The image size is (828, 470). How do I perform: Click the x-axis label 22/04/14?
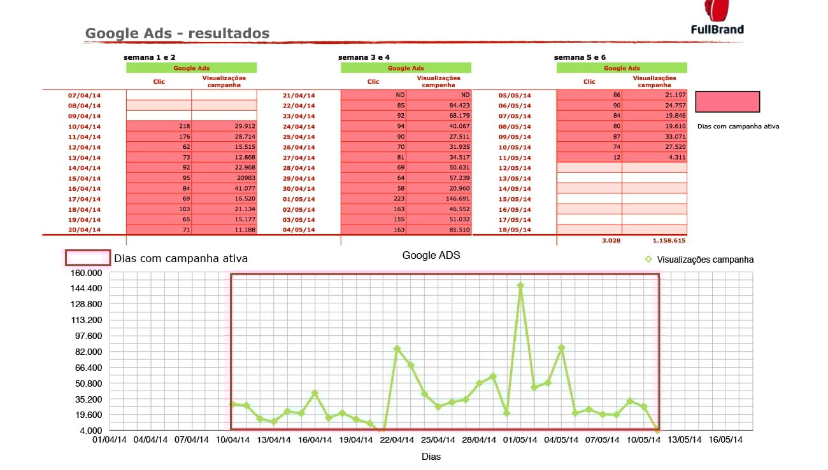(x=396, y=439)
